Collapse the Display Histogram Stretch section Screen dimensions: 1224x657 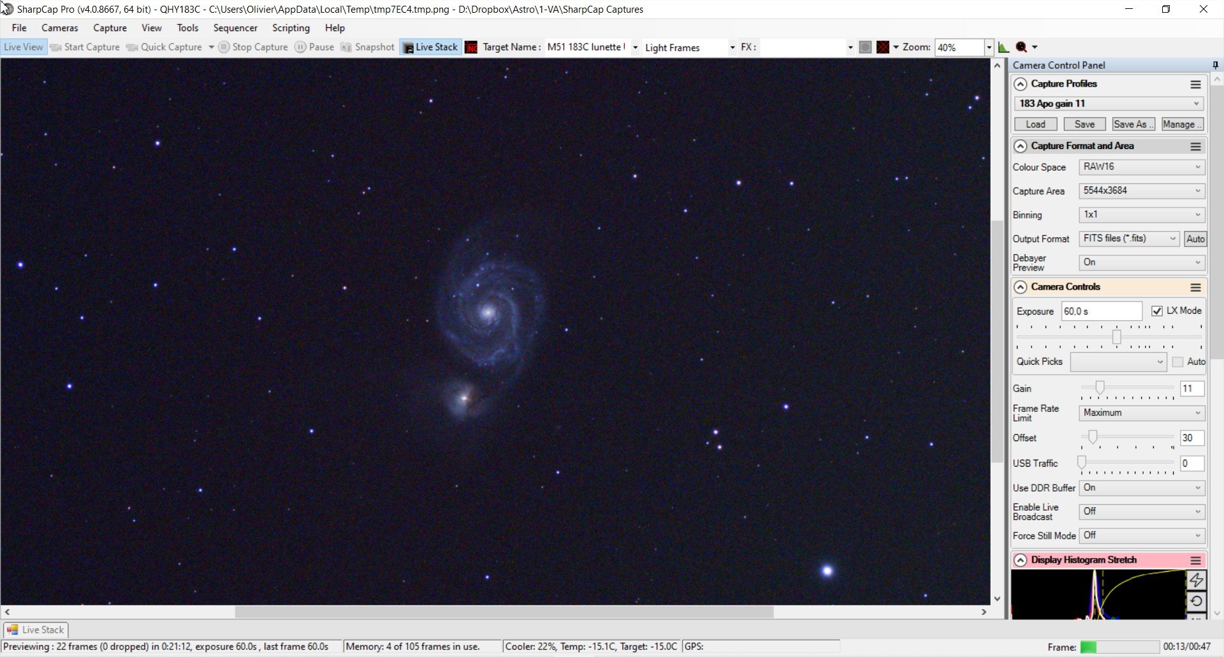tap(1021, 560)
